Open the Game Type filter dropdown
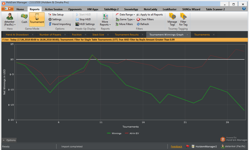This screenshot has width=249, height=150. pyautogui.click(x=125, y=19)
